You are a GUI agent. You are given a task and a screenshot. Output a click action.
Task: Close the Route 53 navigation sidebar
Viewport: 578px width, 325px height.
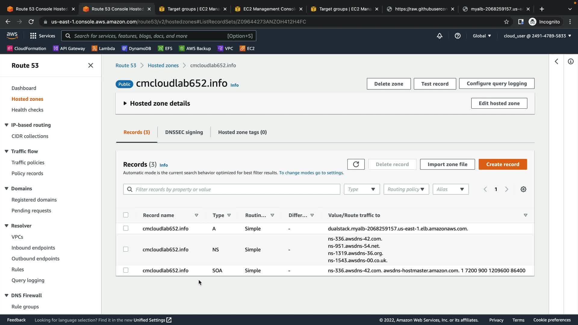91,66
